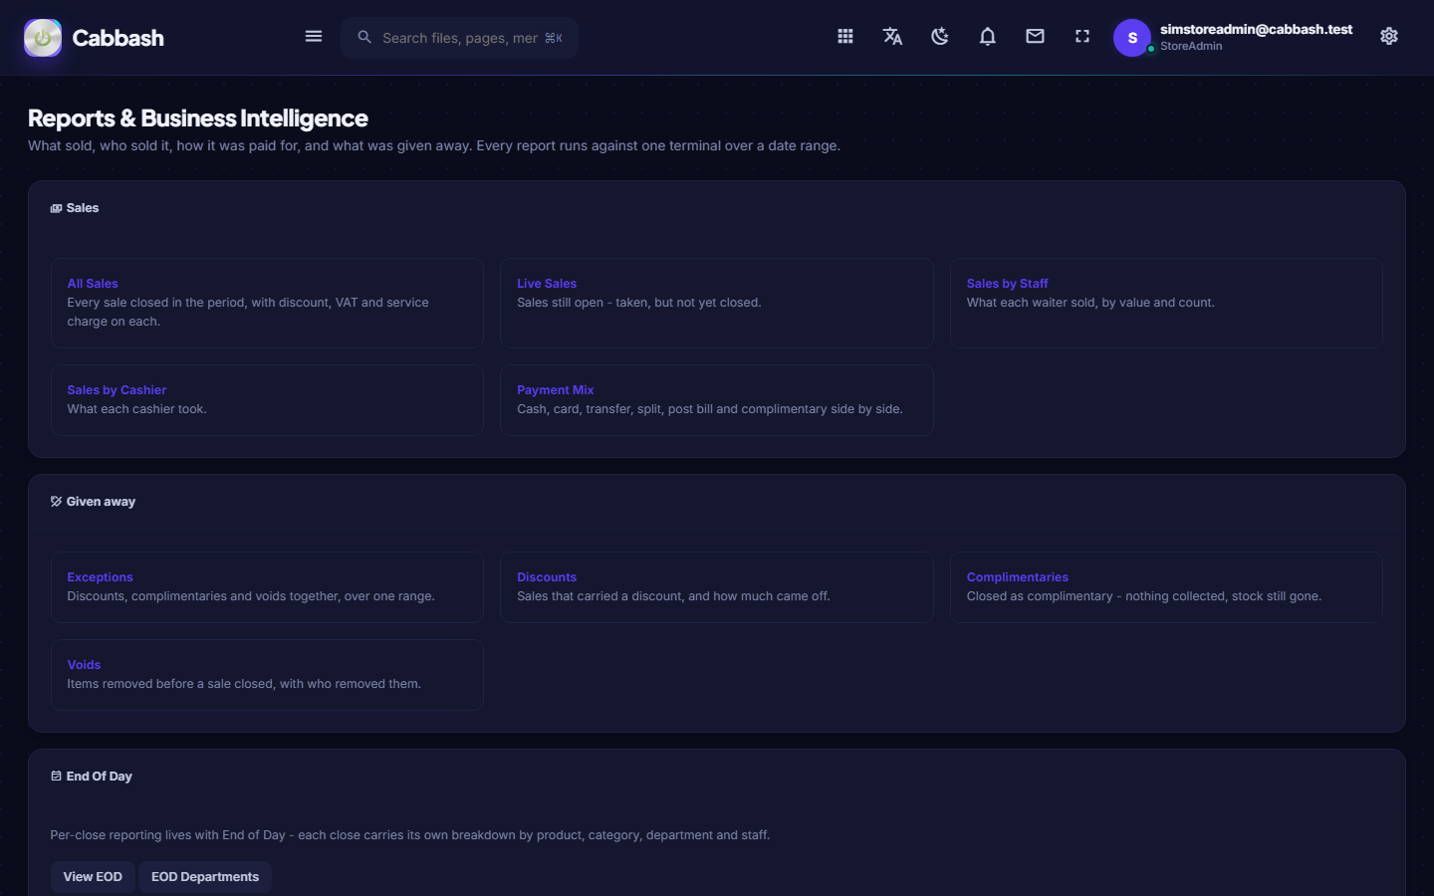Toggle dark mode with the moon icon
This screenshot has width=1434, height=896.
[x=940, y=37]
